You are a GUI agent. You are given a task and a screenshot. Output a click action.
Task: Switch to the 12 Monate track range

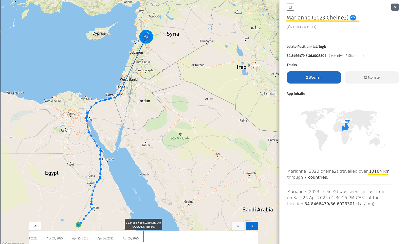tap(372, 77)
